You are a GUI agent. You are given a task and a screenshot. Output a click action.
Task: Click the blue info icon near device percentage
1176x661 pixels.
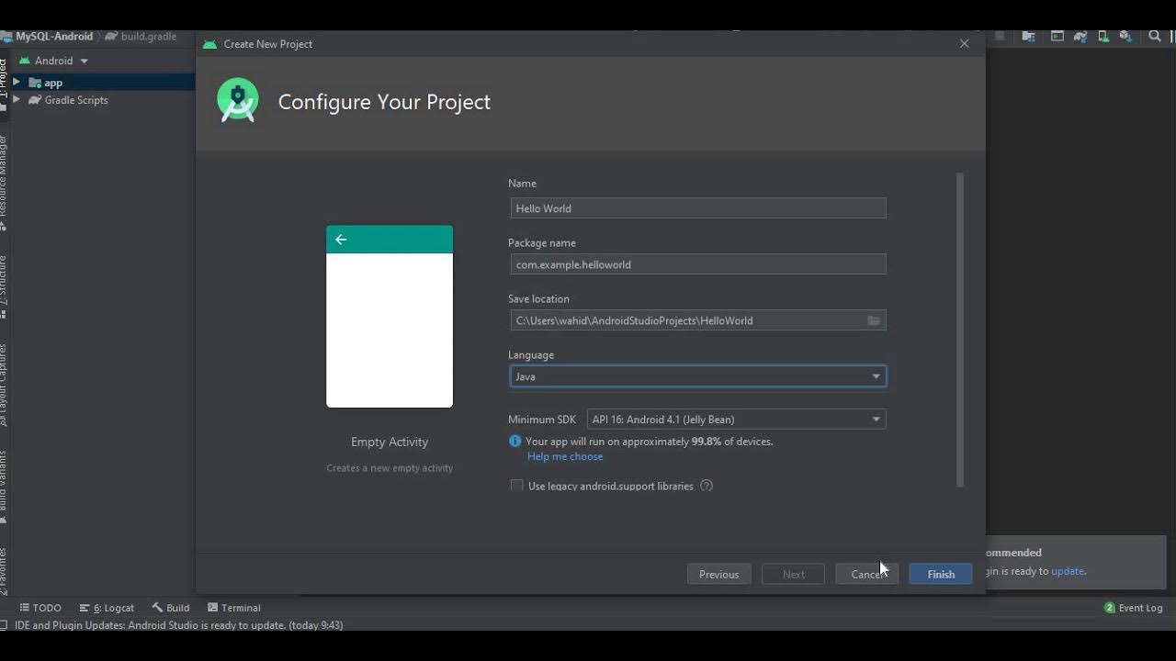(x=515, y=442)
